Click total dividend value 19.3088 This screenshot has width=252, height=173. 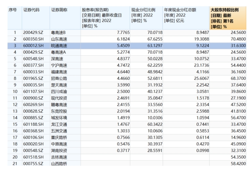pos(202,39)
